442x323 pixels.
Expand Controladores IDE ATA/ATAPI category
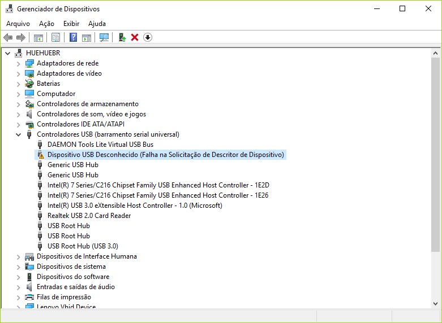(x=19, y=124)
